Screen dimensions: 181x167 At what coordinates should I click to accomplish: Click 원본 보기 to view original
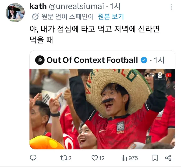point(111,17)
